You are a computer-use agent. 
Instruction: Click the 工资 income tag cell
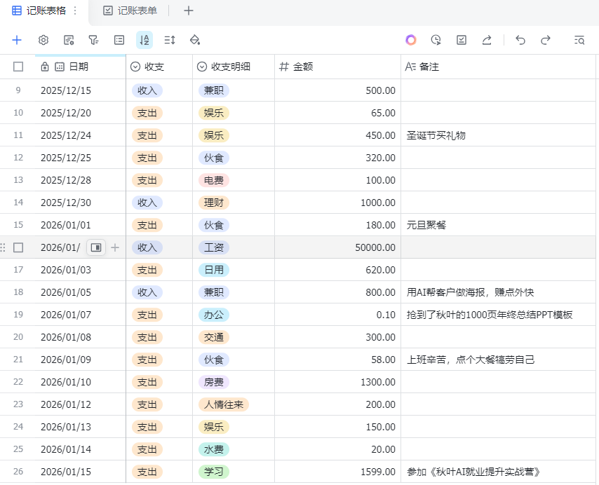(214, 247)
